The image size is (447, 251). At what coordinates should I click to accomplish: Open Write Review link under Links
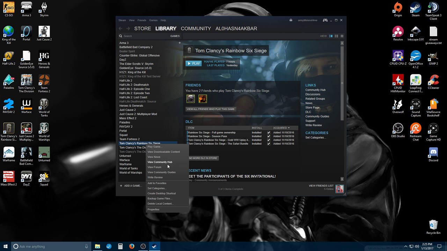click(x=314, y=125)
